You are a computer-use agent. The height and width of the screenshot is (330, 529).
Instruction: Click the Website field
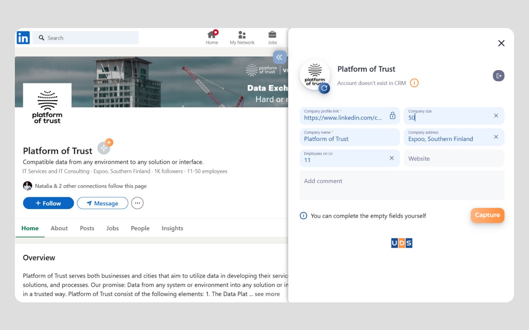tap(454, 158)
